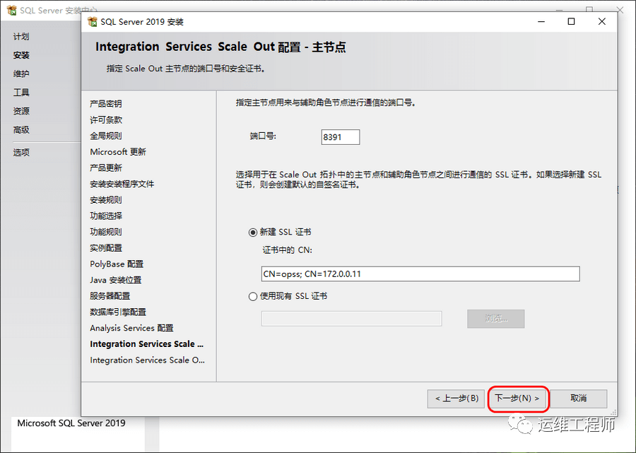The image size is (636, 453).
Task: Click the Microsoft SQL Server 2019 label
Action: (71, 423)
